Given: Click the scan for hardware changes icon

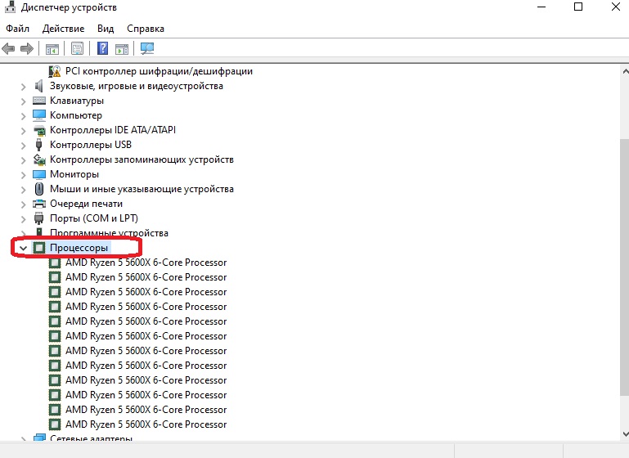Looking at the screenshot, I should [147, 48].
